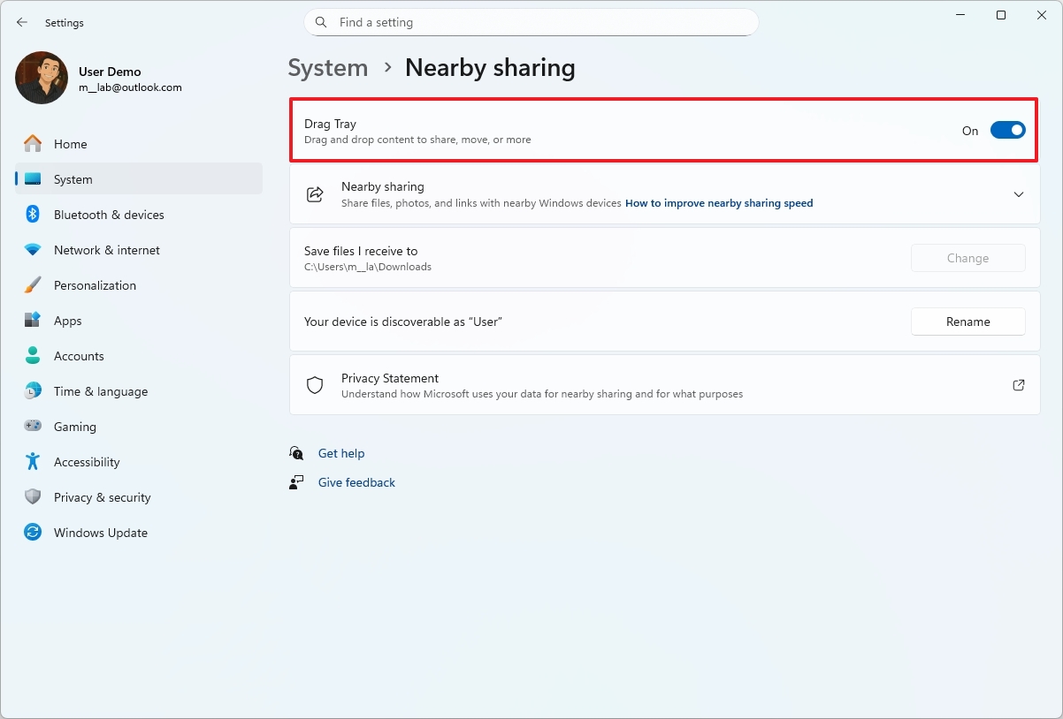Click the Gaming controller icon

(33, 426)
